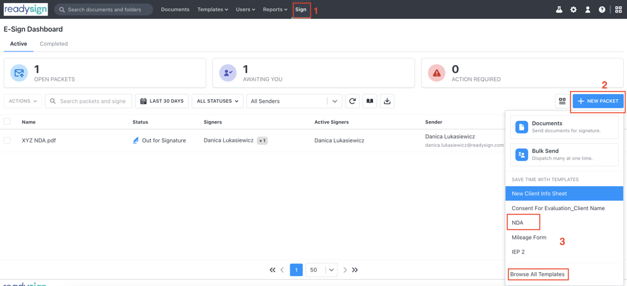The image size is (627, 286).
Task: Switch to the Completed tab
Action: point(53,44)
